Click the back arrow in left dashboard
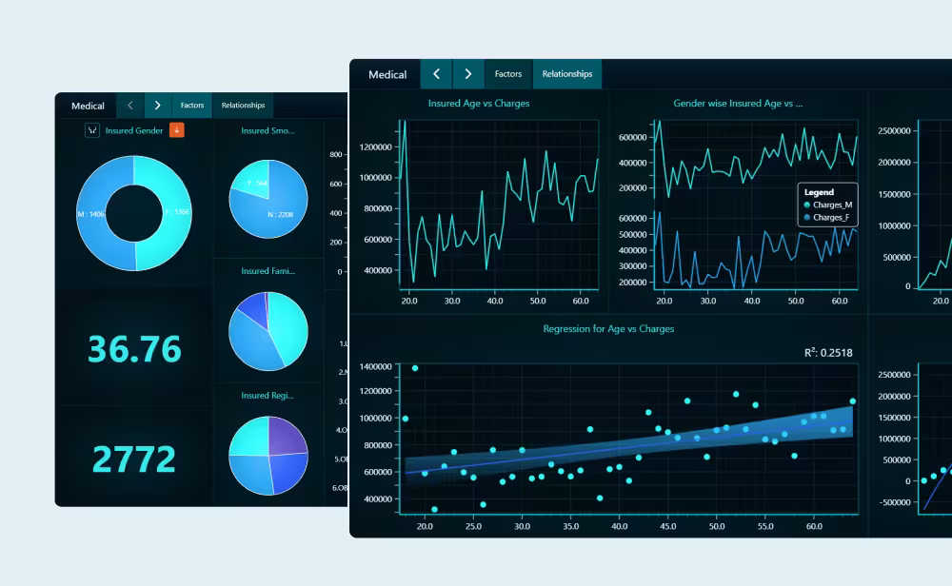 coord(130,106)
